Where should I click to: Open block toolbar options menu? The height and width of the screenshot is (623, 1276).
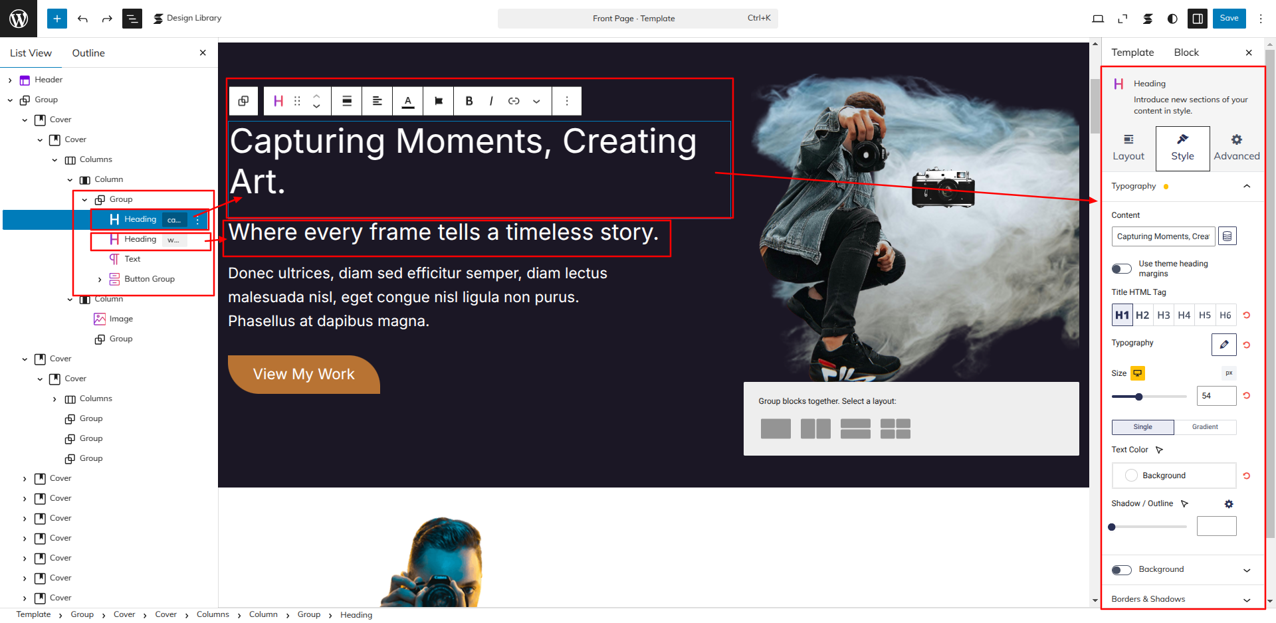pyautogui.click(x=567, y=101)
